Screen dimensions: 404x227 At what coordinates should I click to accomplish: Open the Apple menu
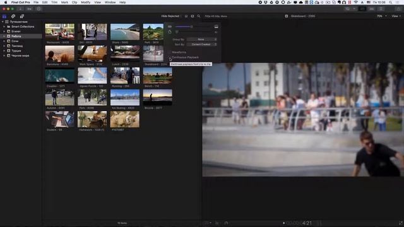6,3
